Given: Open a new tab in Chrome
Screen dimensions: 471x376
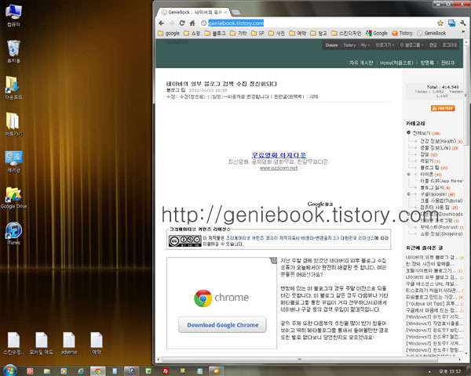Looking at the screenshot, I should point(235,13).
